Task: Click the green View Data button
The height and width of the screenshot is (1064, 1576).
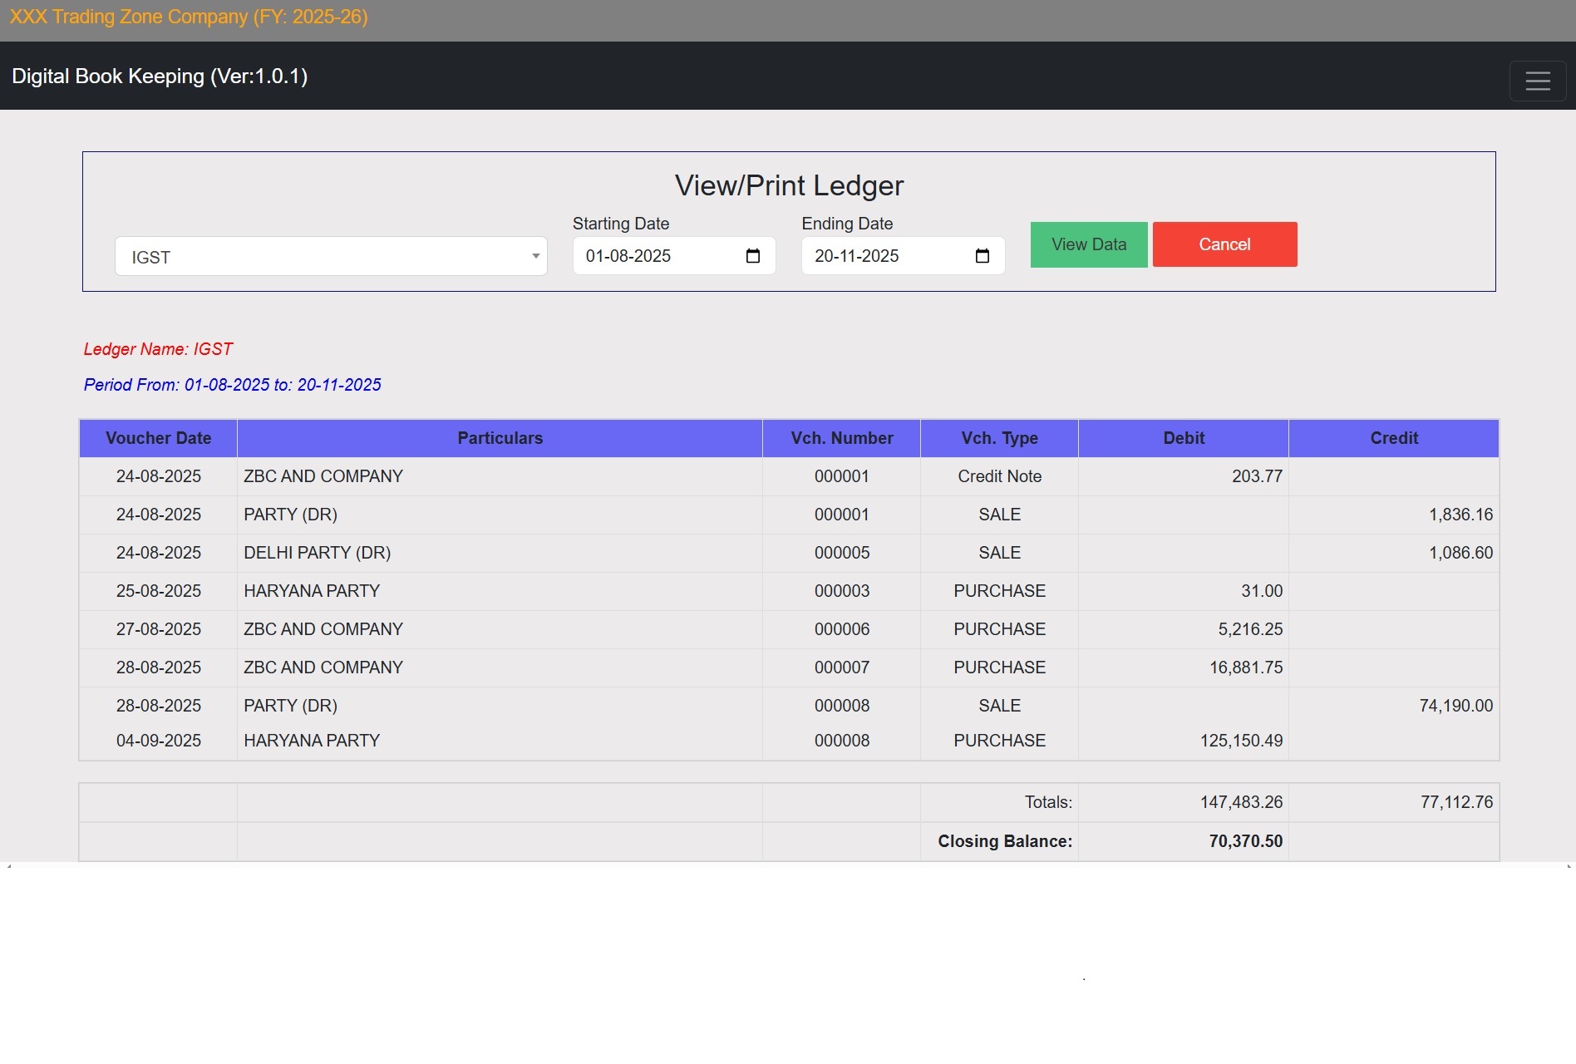Action: pos(1088,244)
